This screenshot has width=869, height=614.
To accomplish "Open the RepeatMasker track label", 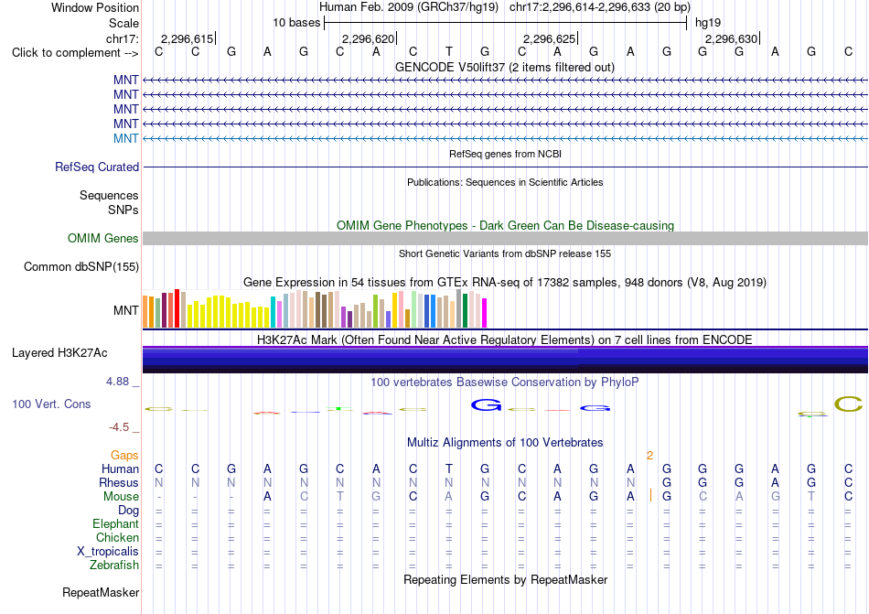I will (x=101, y=592).
